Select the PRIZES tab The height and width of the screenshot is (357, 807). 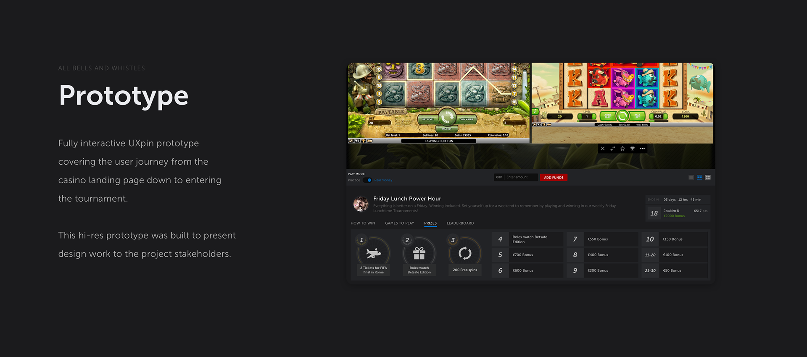tap(430, 223)
